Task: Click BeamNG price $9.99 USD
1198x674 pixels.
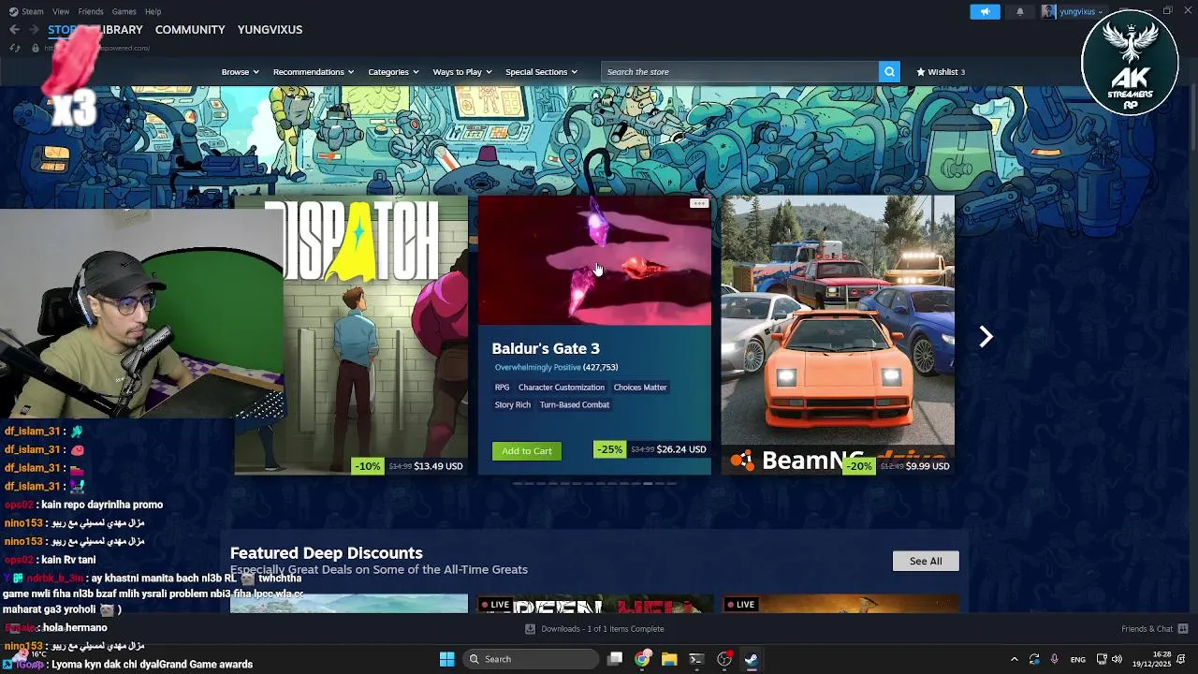Action: [x=928, y=466]
